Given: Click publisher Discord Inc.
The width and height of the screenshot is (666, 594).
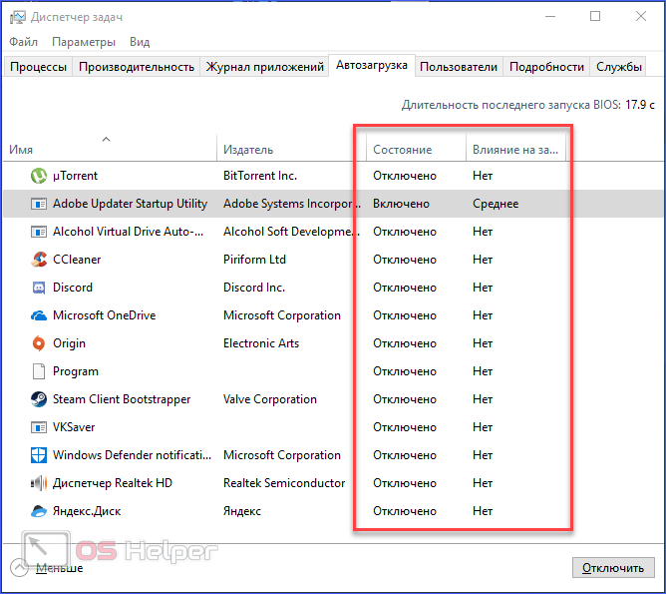Looking at the screenshot, I should click(254, 288).
